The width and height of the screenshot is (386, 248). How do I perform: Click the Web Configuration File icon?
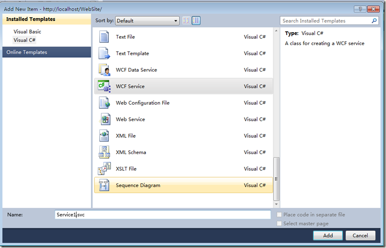[105, 102]
